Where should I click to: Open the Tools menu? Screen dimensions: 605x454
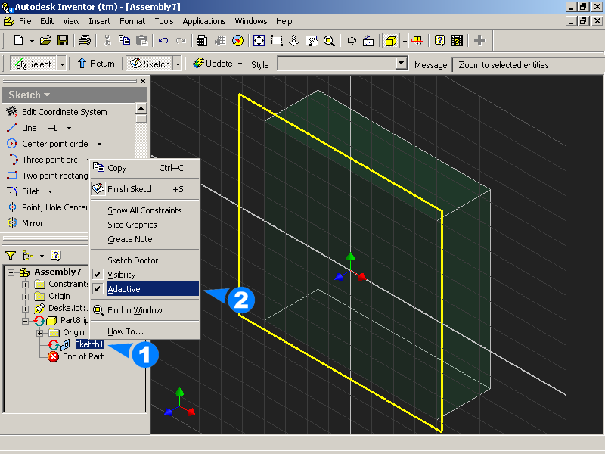pos(164,21)
